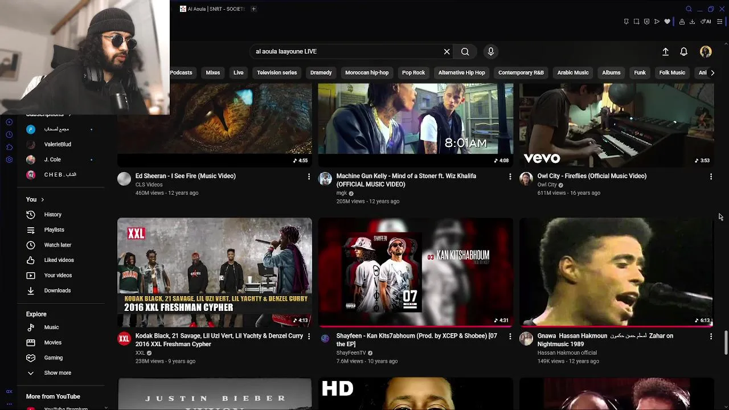Open more options for Ed Sheeran video
The image size is (729, 410).
coord(309,177)
